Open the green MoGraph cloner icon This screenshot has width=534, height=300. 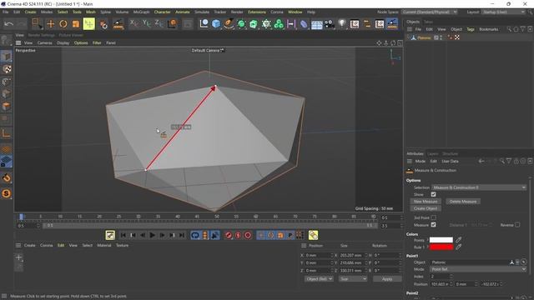279,24
